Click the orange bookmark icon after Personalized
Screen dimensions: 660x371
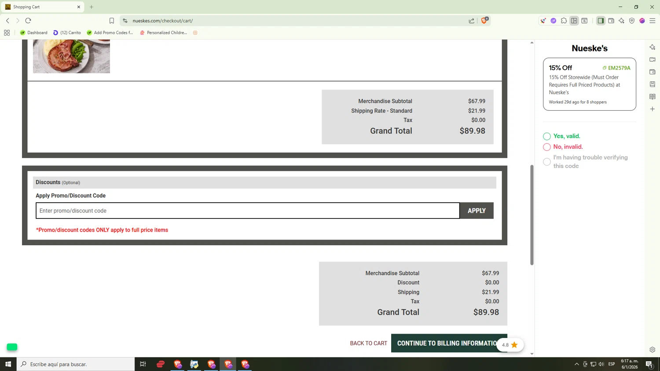click(195, 33)
